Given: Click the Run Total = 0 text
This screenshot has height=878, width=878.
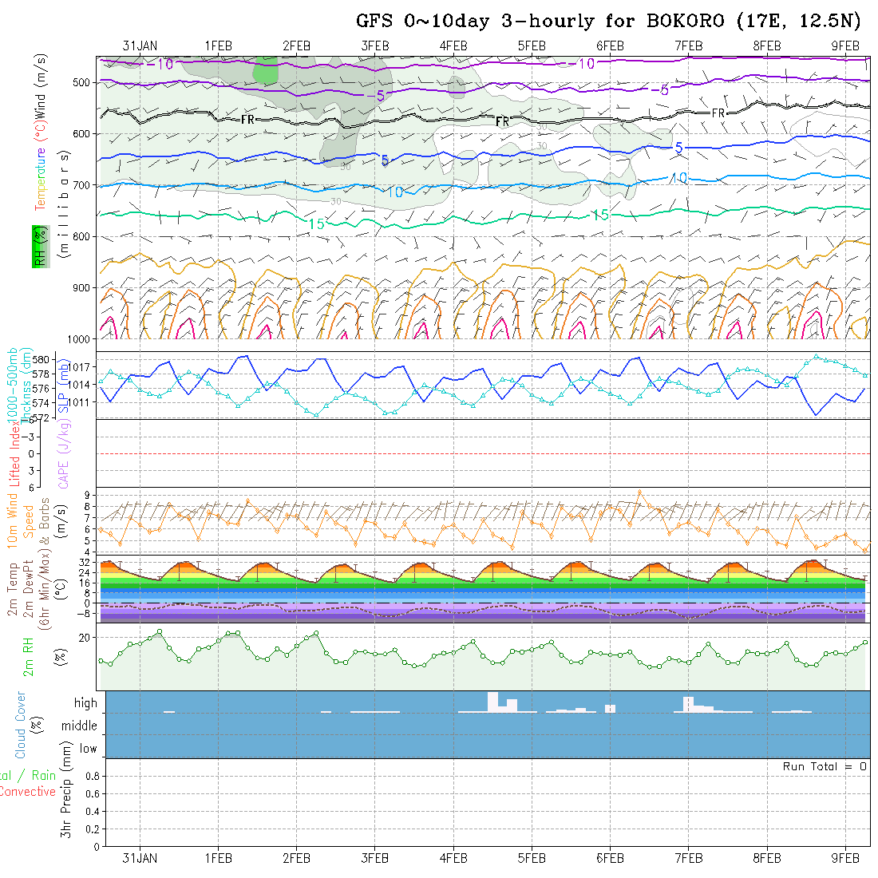Looking at the screenshot, I should 825,766.
